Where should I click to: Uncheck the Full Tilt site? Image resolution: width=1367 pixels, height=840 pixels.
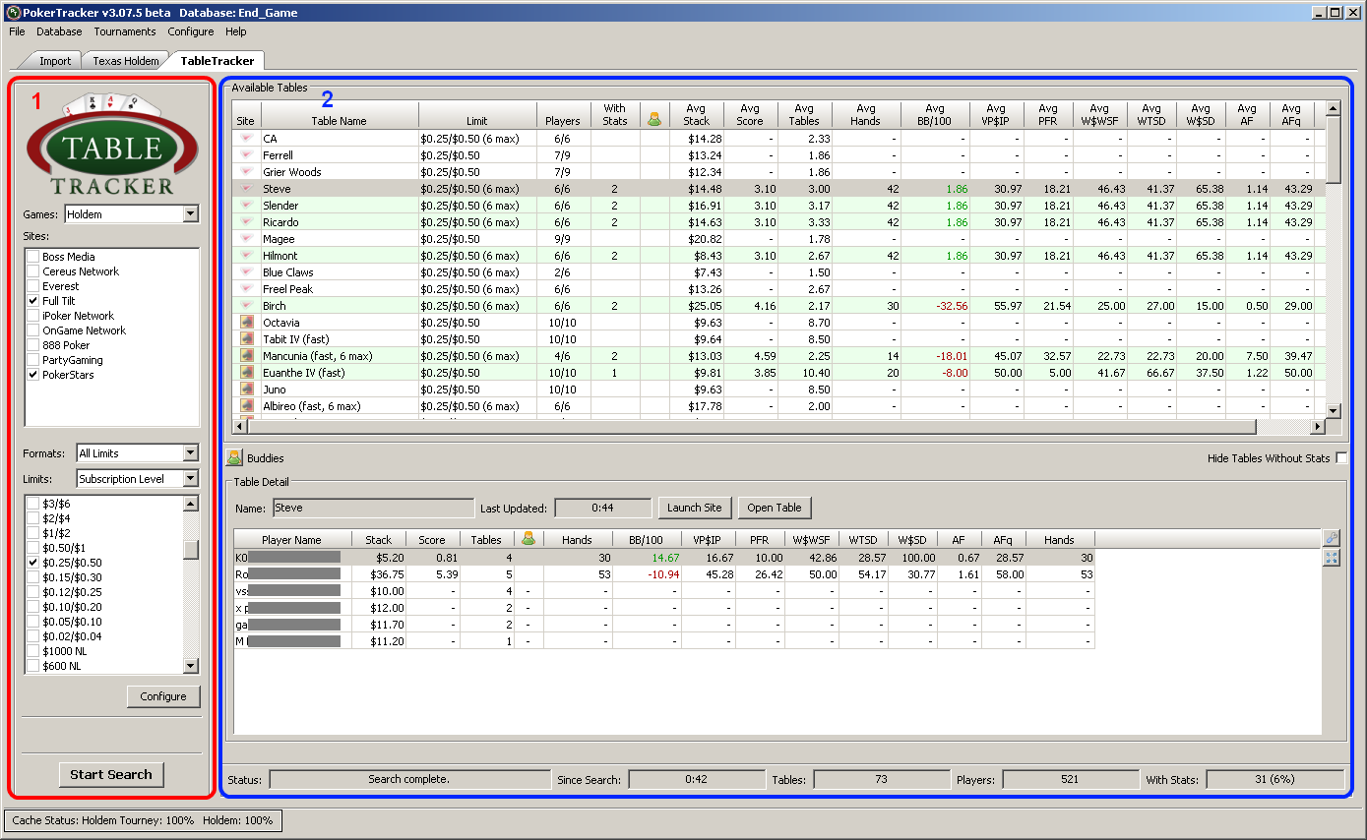coord(33,301)
